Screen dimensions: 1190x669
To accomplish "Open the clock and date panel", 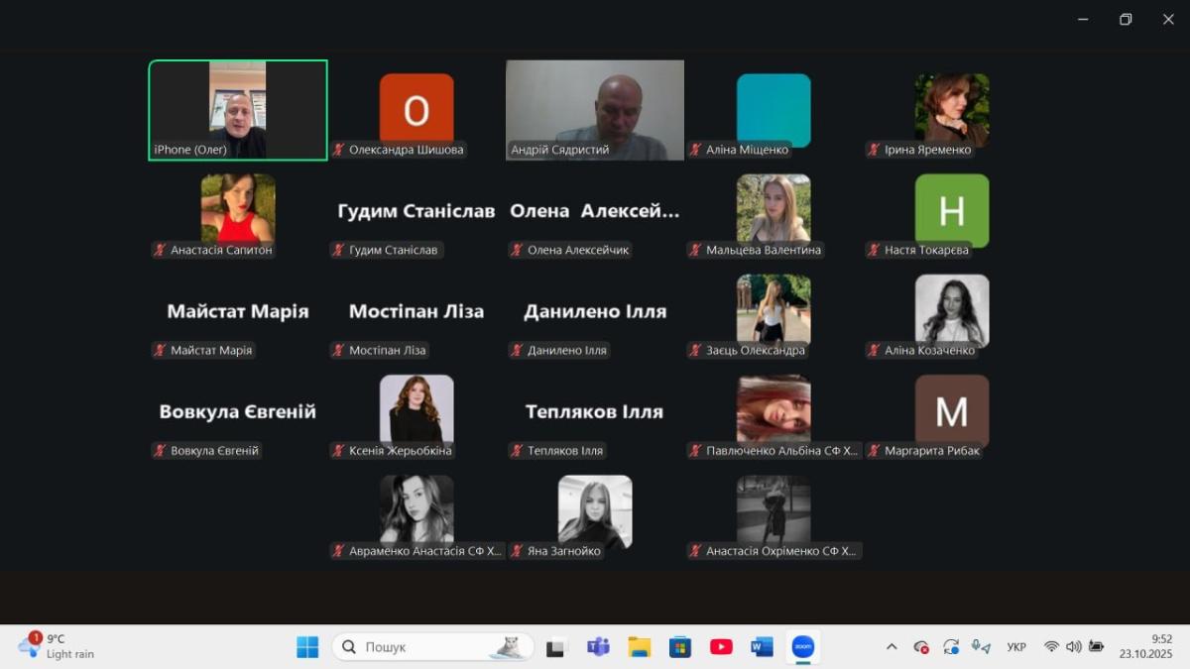I will coord(1145,647).
